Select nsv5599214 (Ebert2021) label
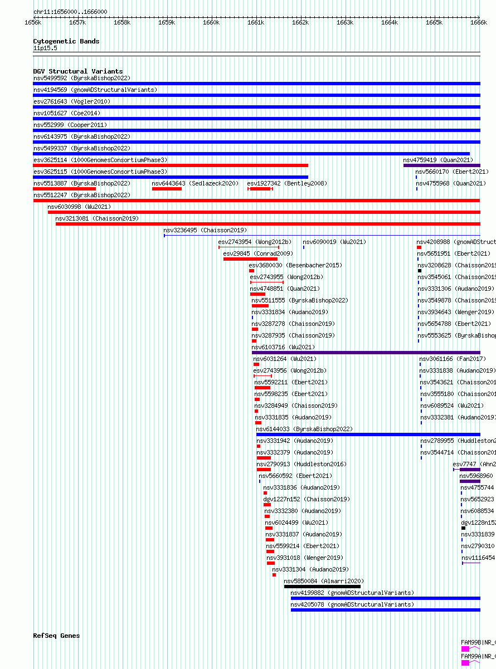 tap(303, 546)
